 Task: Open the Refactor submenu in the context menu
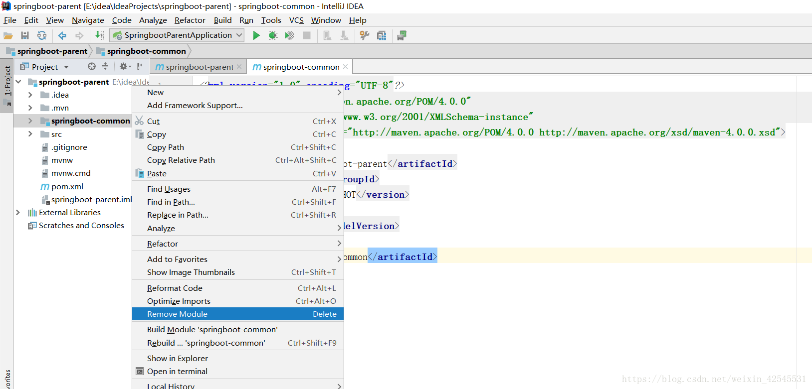click(238, 244)
